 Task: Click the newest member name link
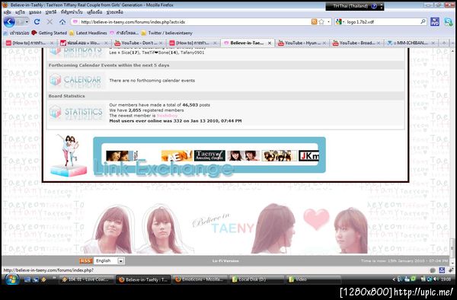[x=167, y=115]
